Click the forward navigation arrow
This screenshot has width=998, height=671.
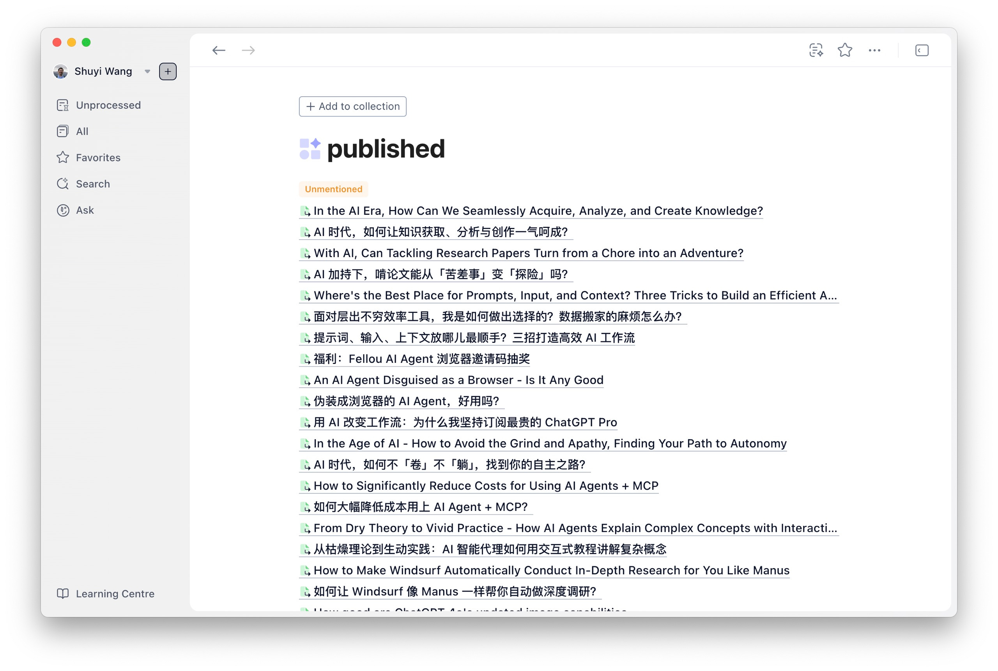[248, 51]
